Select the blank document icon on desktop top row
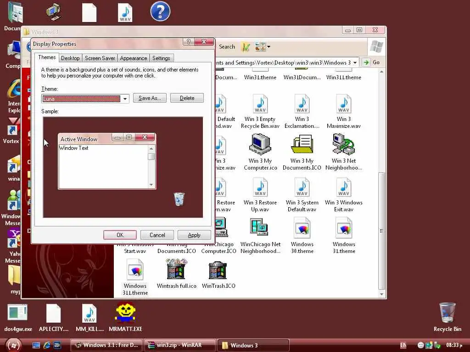The image size is (470, 352). coord(90,12)
